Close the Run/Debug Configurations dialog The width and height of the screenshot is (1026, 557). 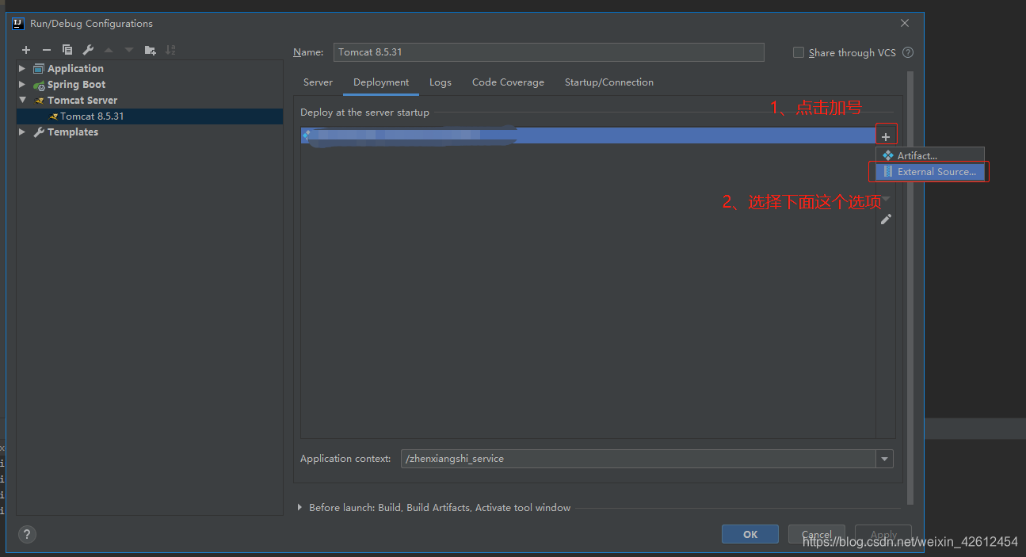point(905,23)
